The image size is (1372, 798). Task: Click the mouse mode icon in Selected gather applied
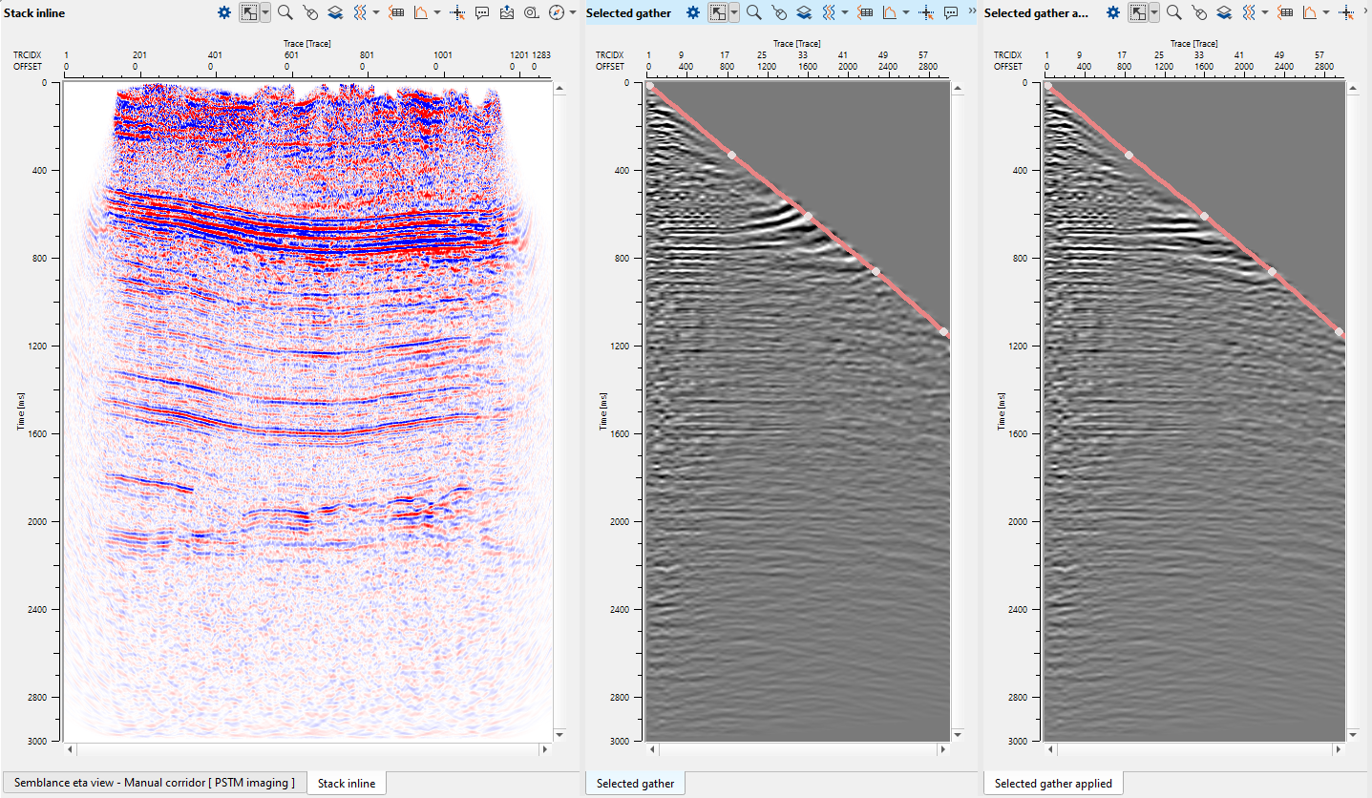1200,12
